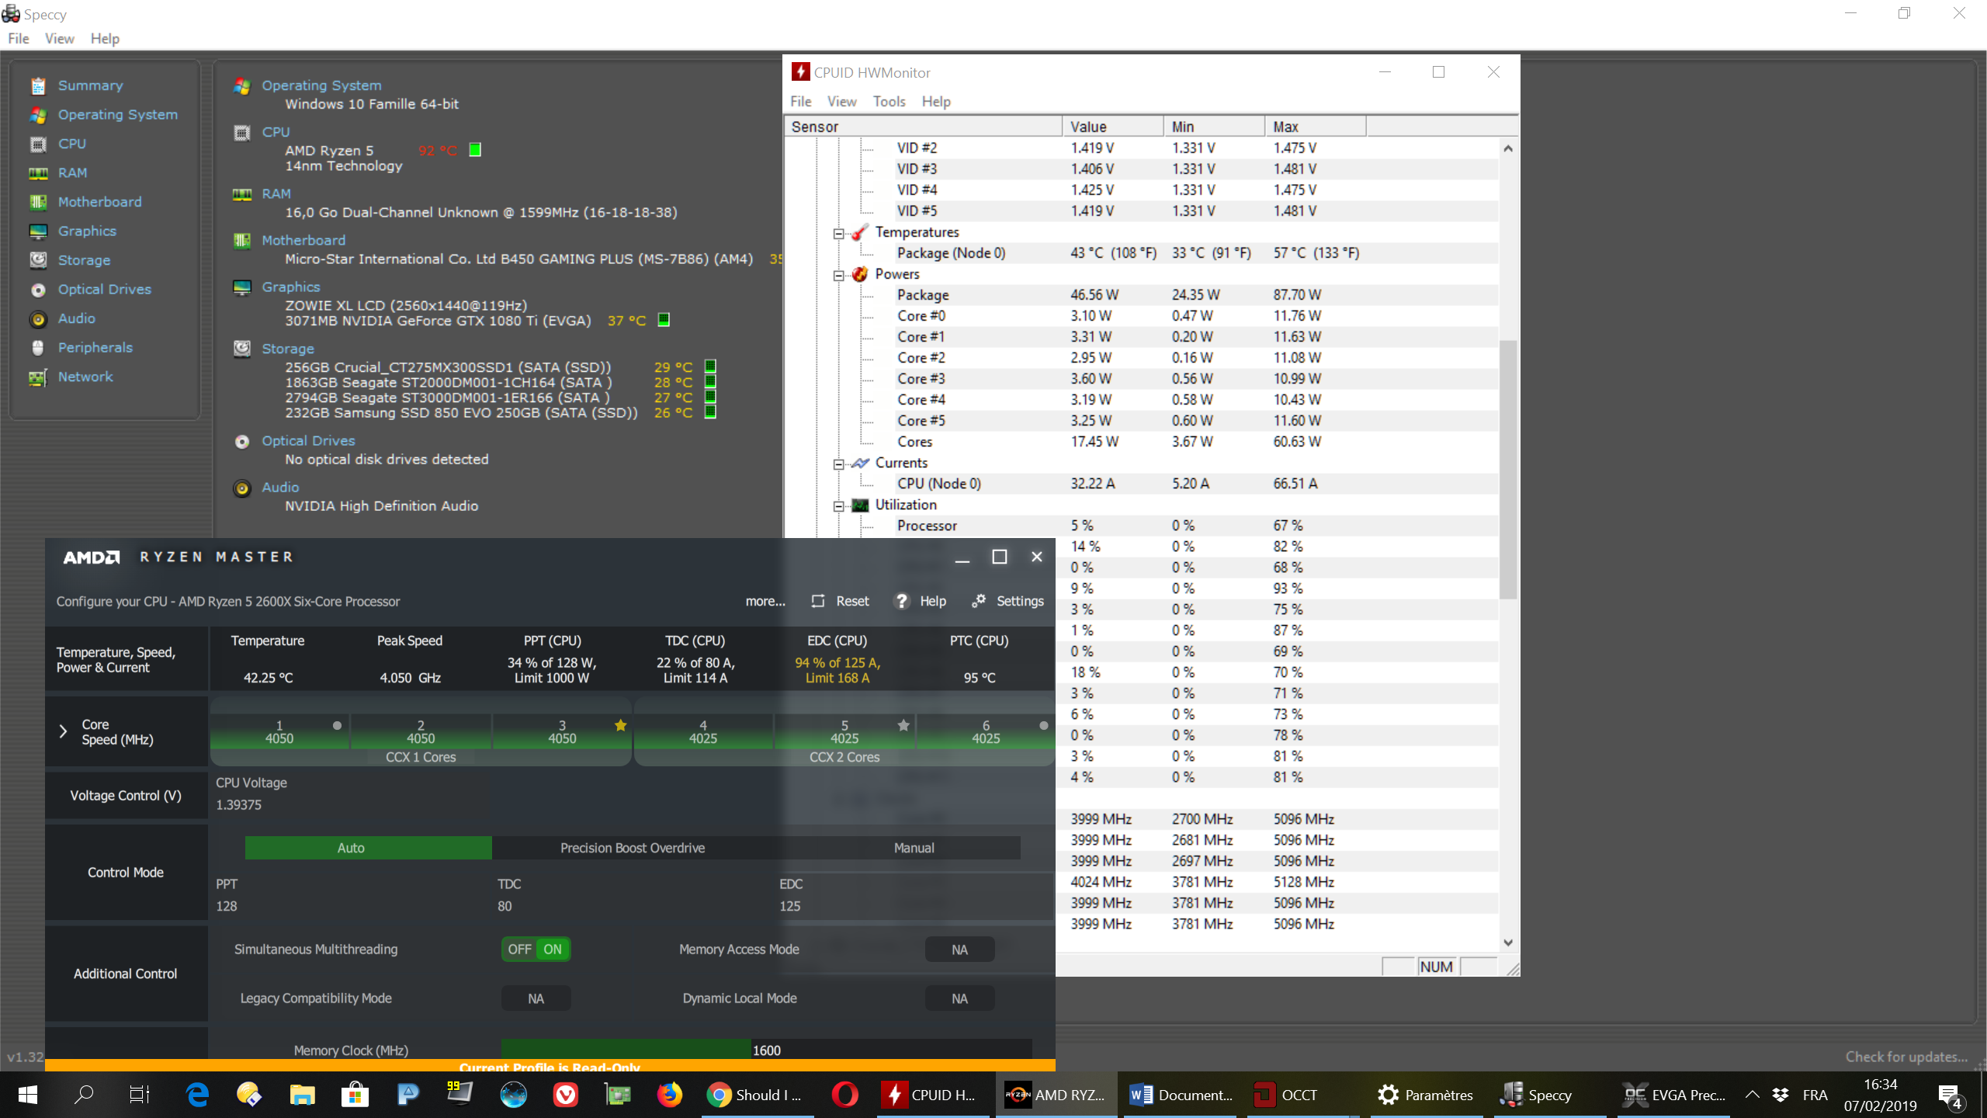Screen dimensions: 1987x1118
Task: Click Optical Drives heading in Speccy summary
Action: pos(308,441)
